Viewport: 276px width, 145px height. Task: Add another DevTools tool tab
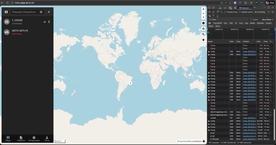tap(254, 8)
